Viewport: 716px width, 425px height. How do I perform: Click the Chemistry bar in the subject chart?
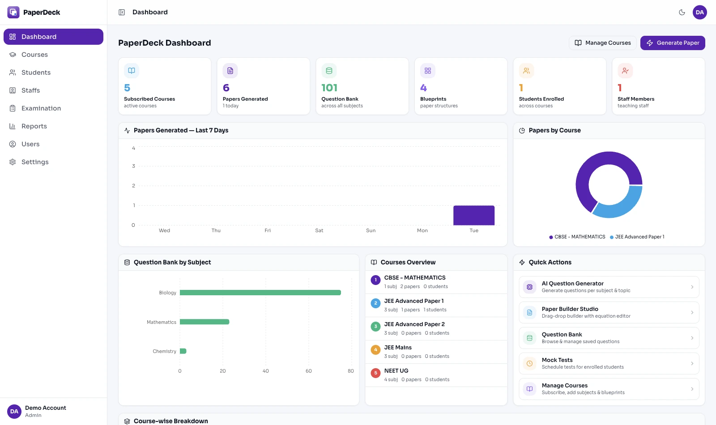[183, 351]
